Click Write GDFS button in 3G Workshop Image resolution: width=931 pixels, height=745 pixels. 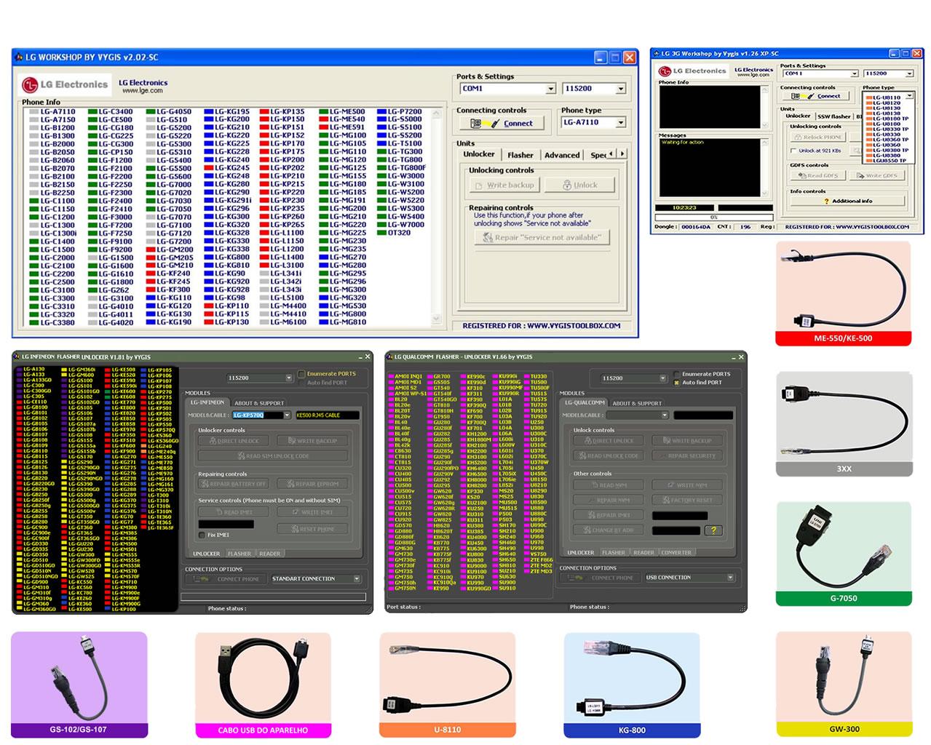tap(876, 176)
